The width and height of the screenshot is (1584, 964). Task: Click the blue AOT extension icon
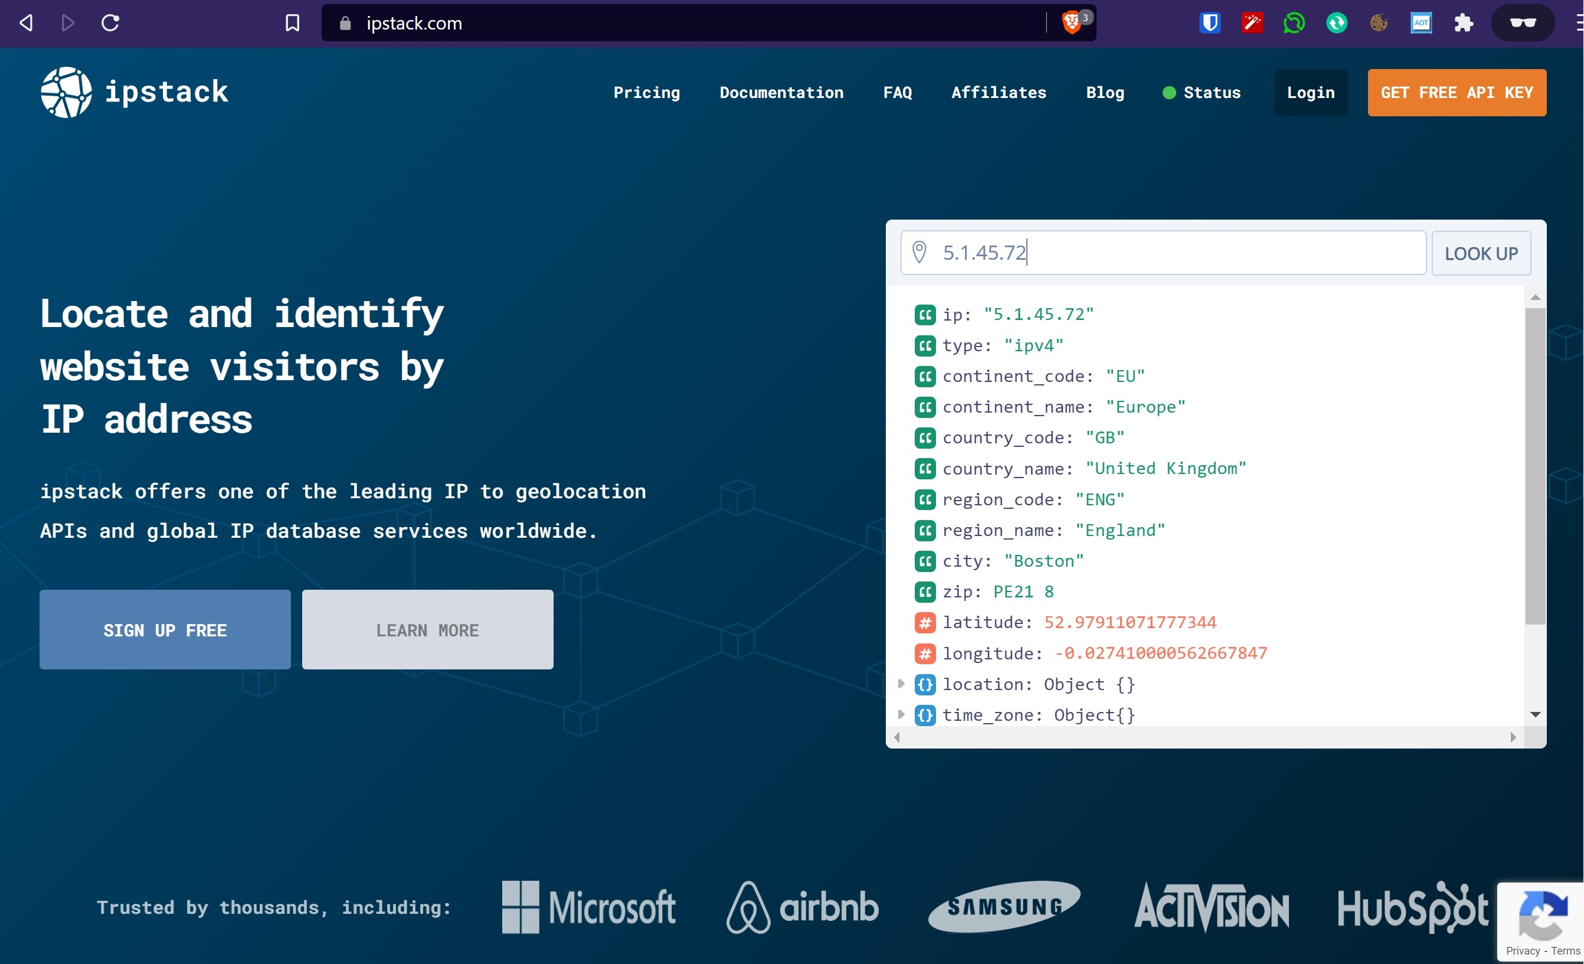(1421, 23)
